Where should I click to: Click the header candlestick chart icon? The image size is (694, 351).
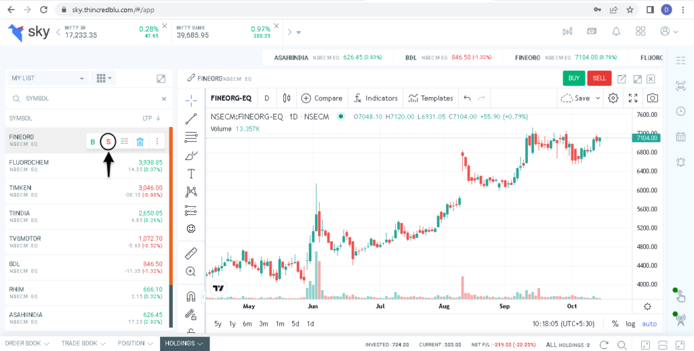pyautogui.click(x=567, y=31)
